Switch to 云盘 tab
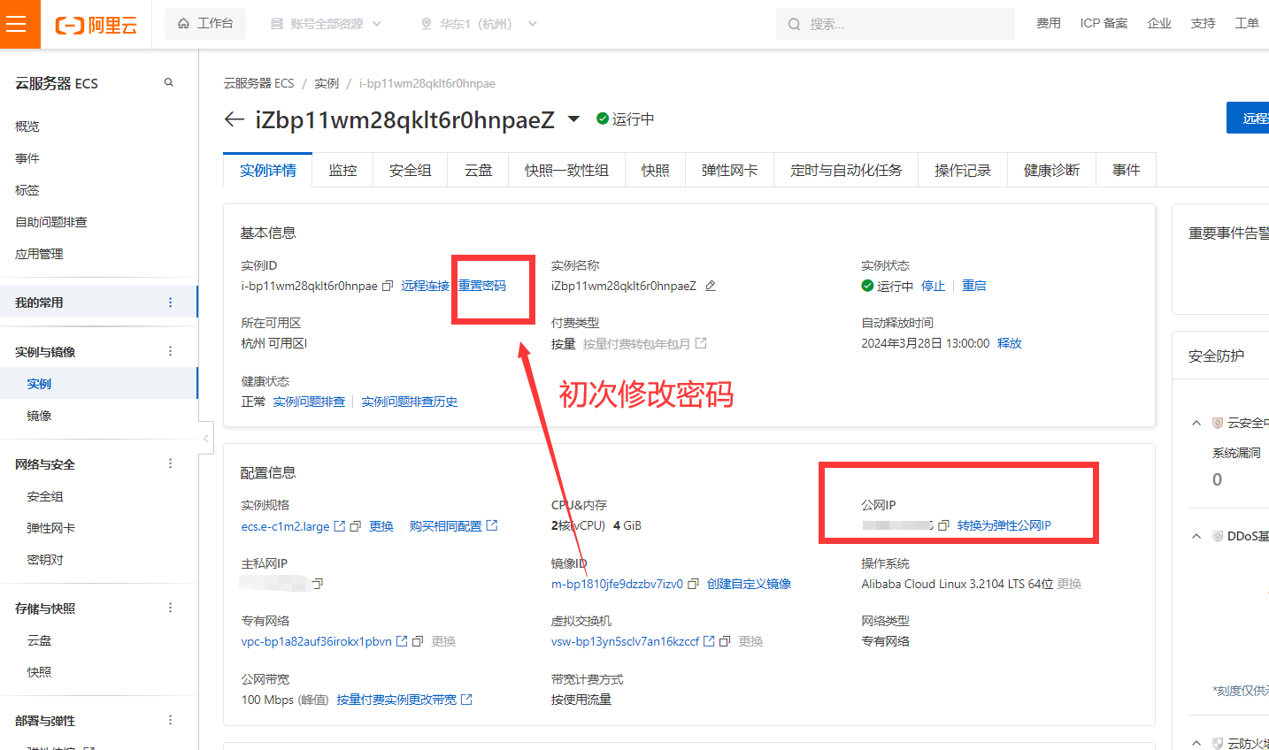1269x750 pixels. (x=479, y=170)
